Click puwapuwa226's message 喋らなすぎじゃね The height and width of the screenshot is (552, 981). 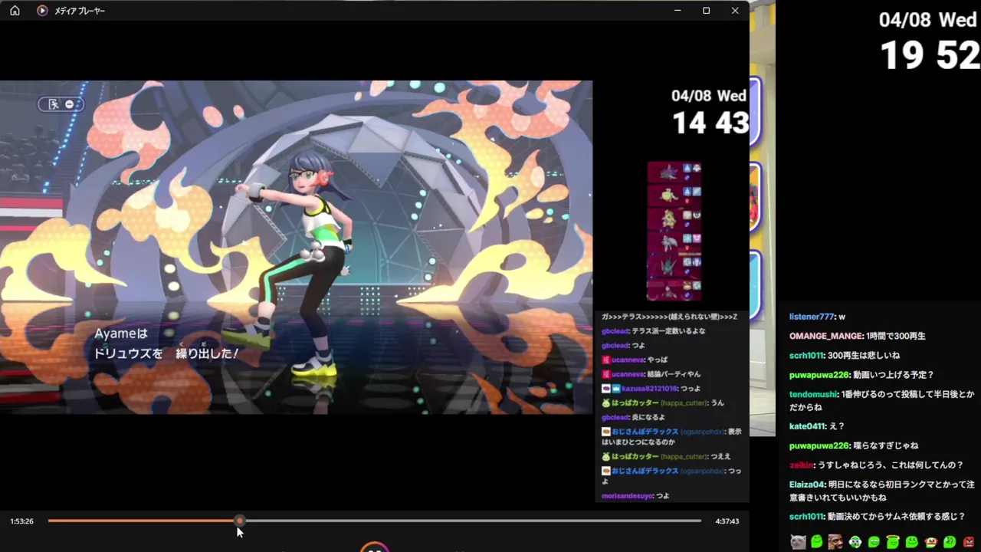(885, 445)
